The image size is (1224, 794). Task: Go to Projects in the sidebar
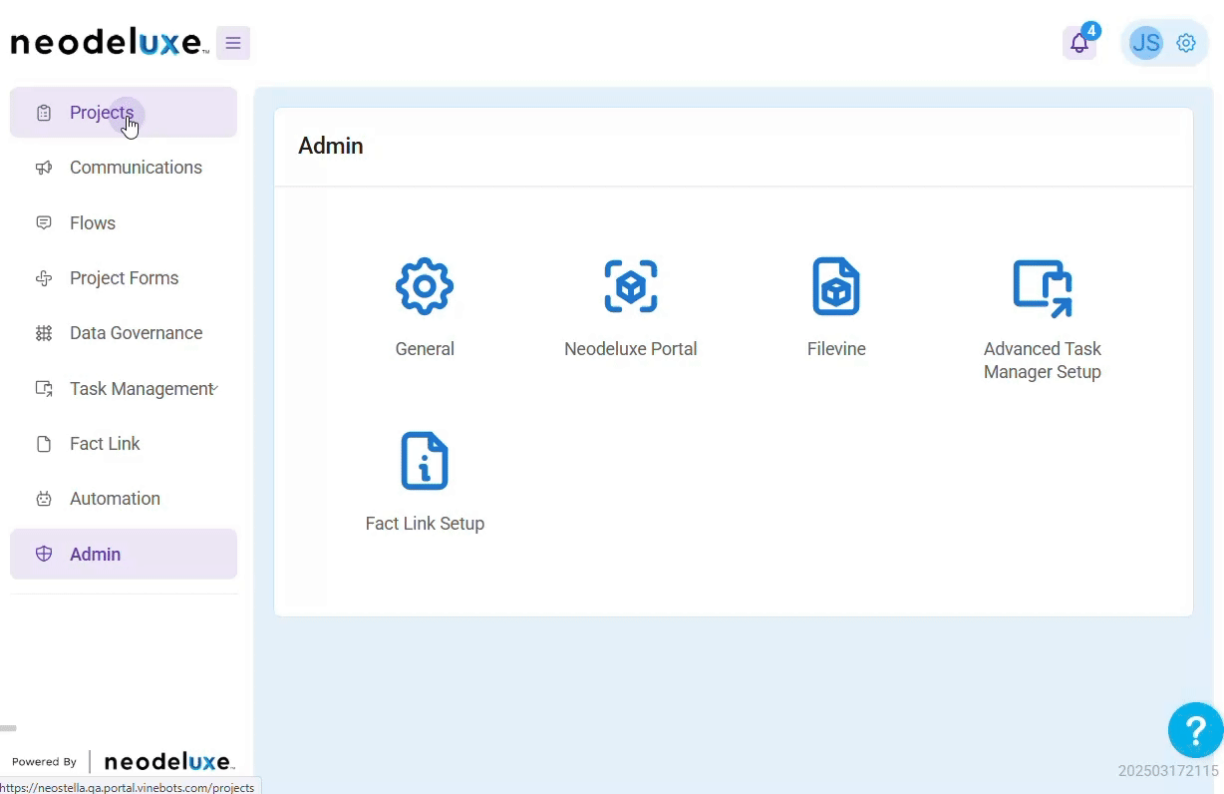pyautogui.click(x=124, y=113)
